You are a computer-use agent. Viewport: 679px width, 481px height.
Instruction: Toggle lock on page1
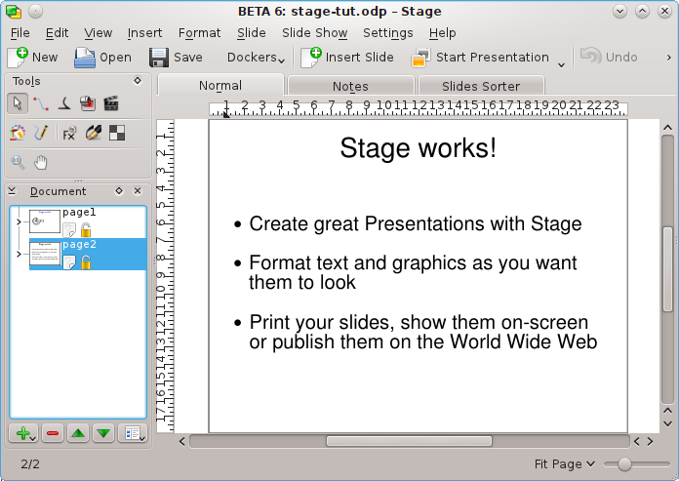click(x=86, y=230)
